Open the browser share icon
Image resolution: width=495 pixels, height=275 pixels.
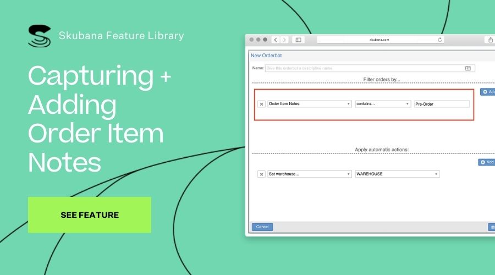490,40
